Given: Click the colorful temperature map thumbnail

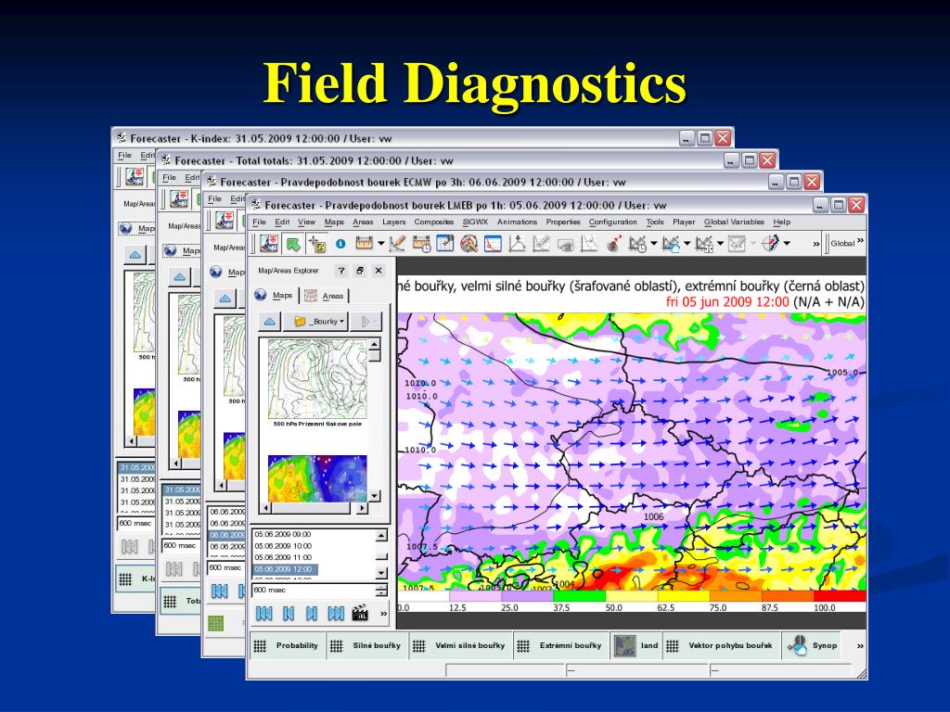Looking at the screenshot, I should [x=317, y=478].
